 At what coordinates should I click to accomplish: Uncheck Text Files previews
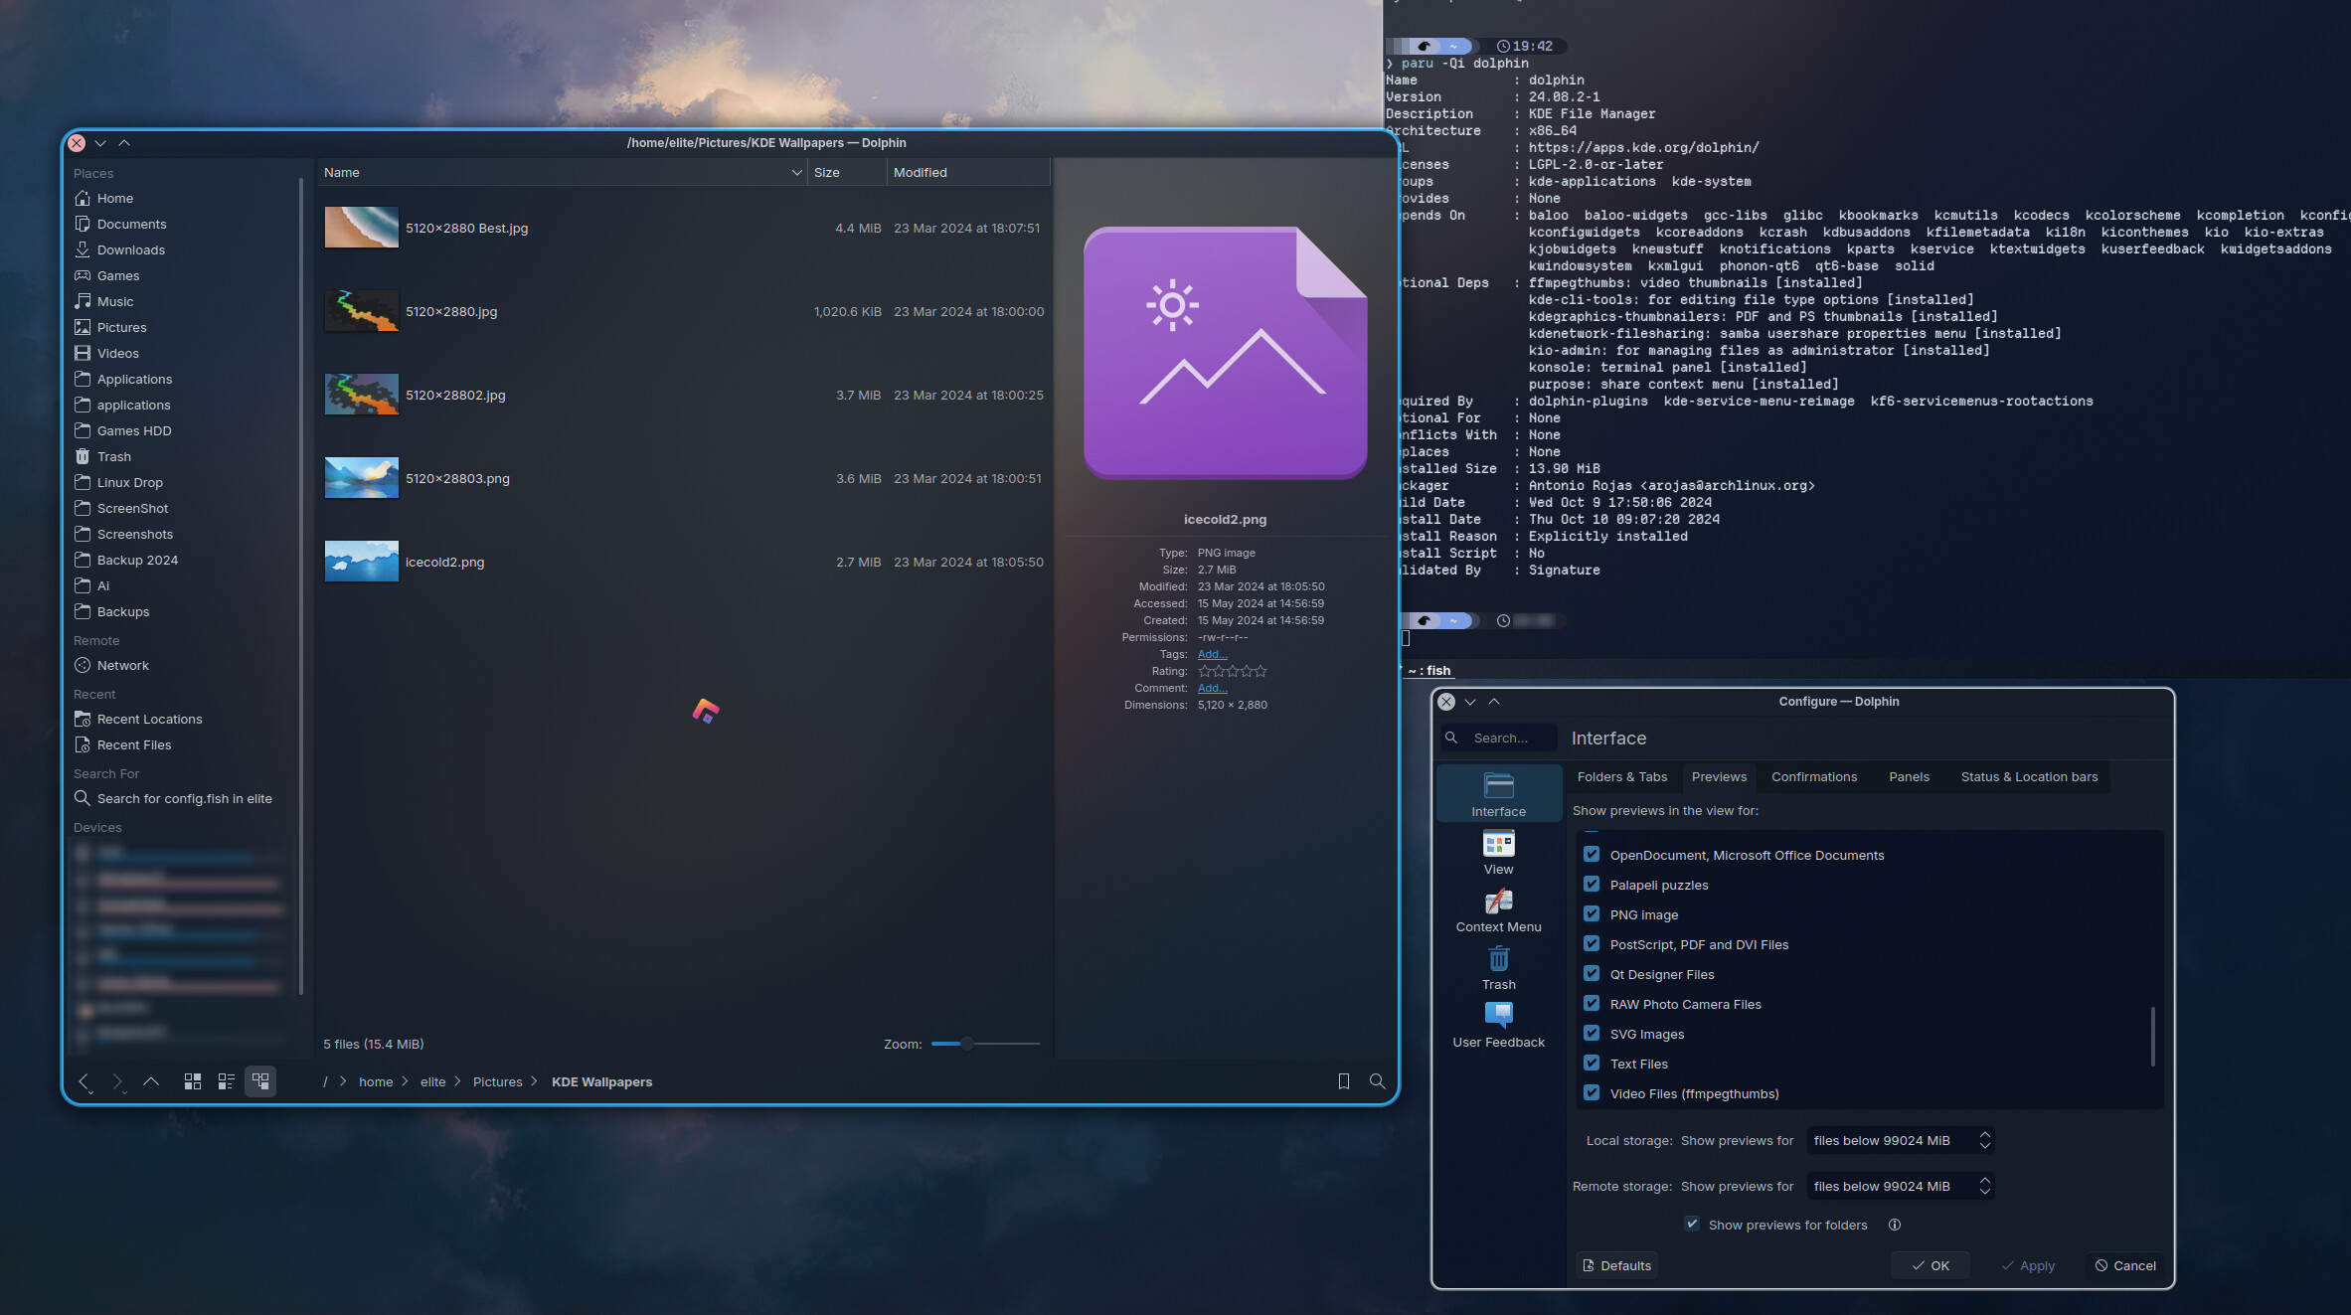(x=1592, y=1064)
